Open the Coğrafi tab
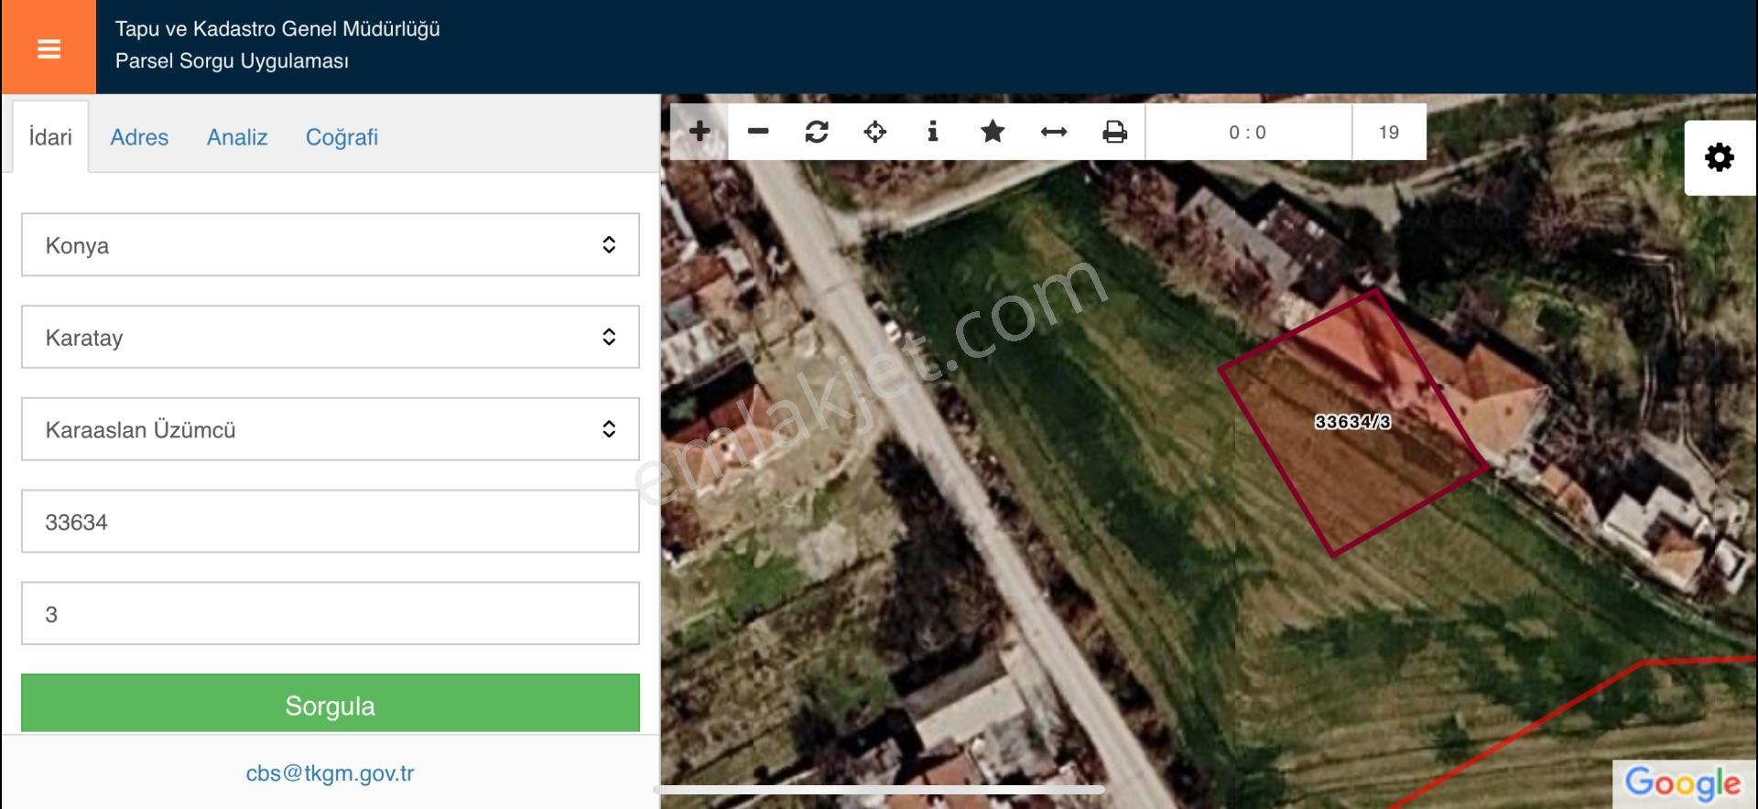The width and height of the screenshot is (1758, 809). click(342, 137)
